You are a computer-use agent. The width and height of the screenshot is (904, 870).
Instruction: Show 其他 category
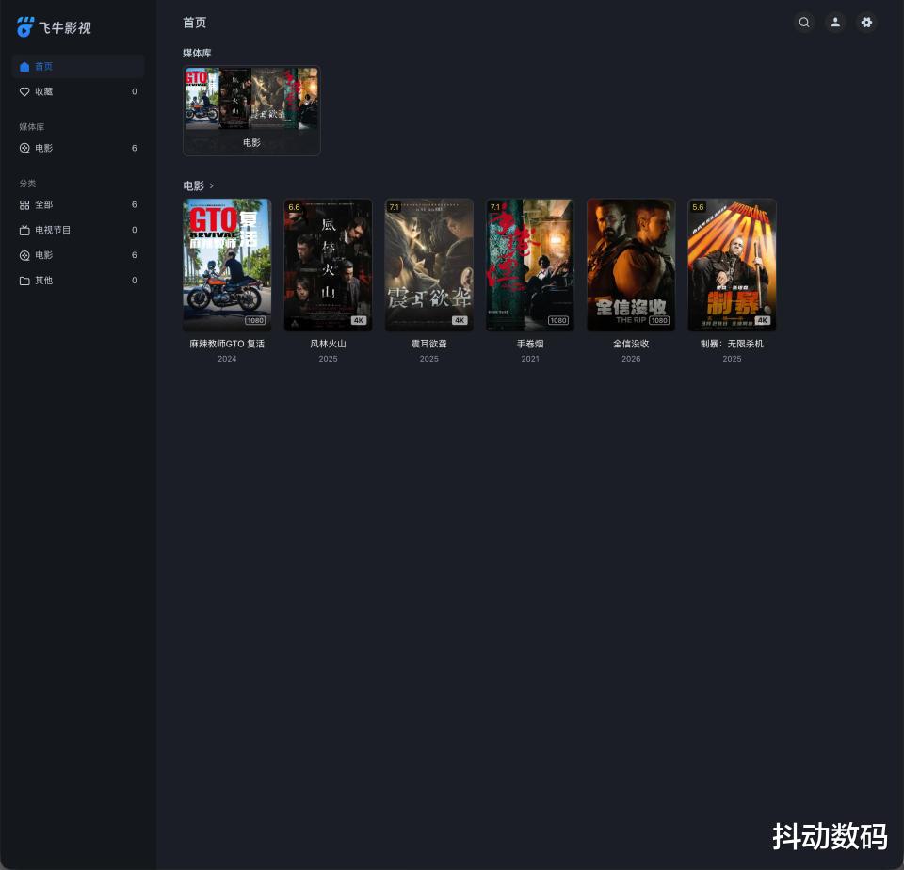tap(78, 281)
